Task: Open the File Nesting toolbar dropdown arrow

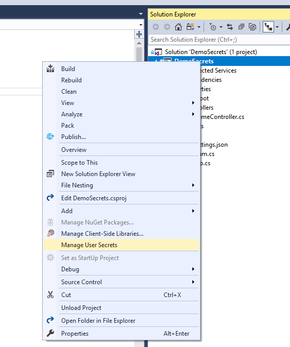Action: [277, 27]
